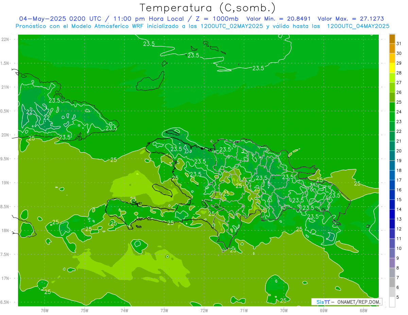Click the color bar label 10
Screen dimensions: 408x315
pos(399,248)
